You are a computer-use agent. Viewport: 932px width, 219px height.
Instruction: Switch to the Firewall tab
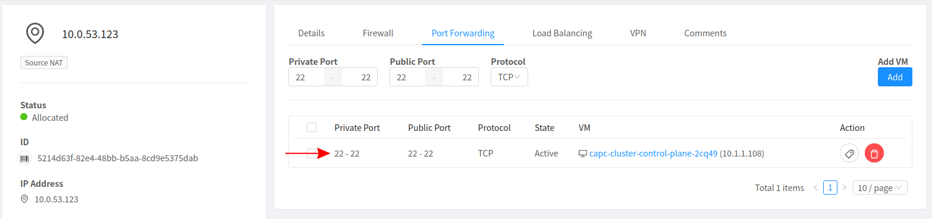tap(378, 33)
